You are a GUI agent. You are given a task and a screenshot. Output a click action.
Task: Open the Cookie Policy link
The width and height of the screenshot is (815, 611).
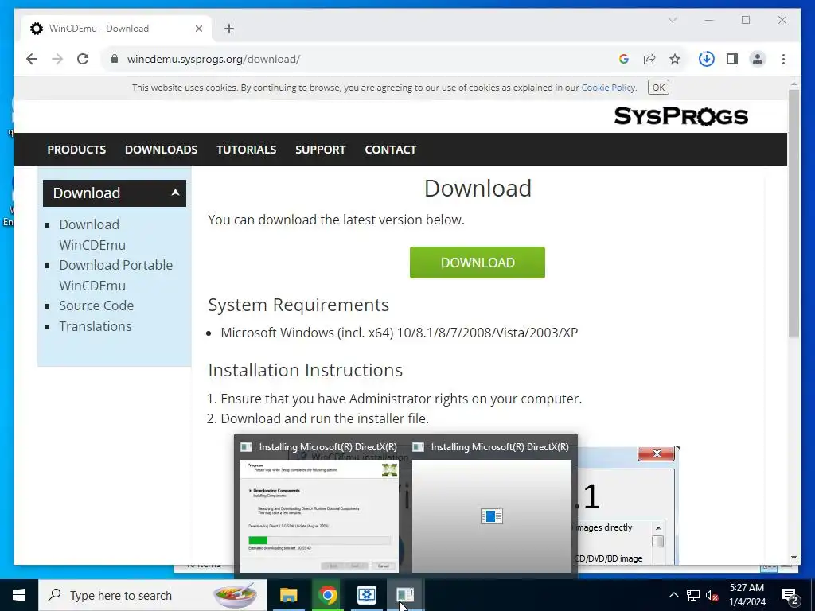click(x=607, y=88)
